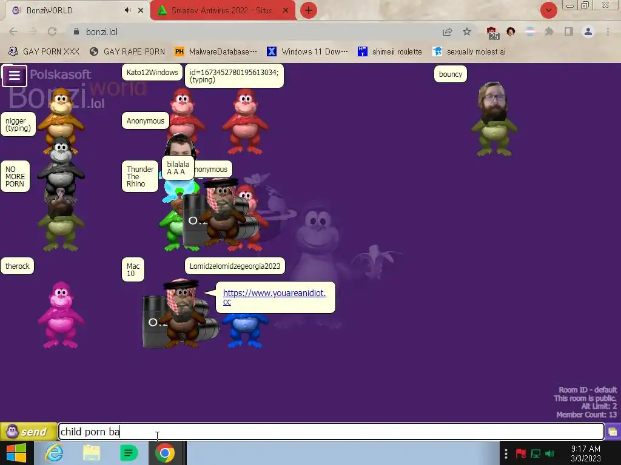Click the Kato12Windows name tag
The image size is (621, 465).
152,73
